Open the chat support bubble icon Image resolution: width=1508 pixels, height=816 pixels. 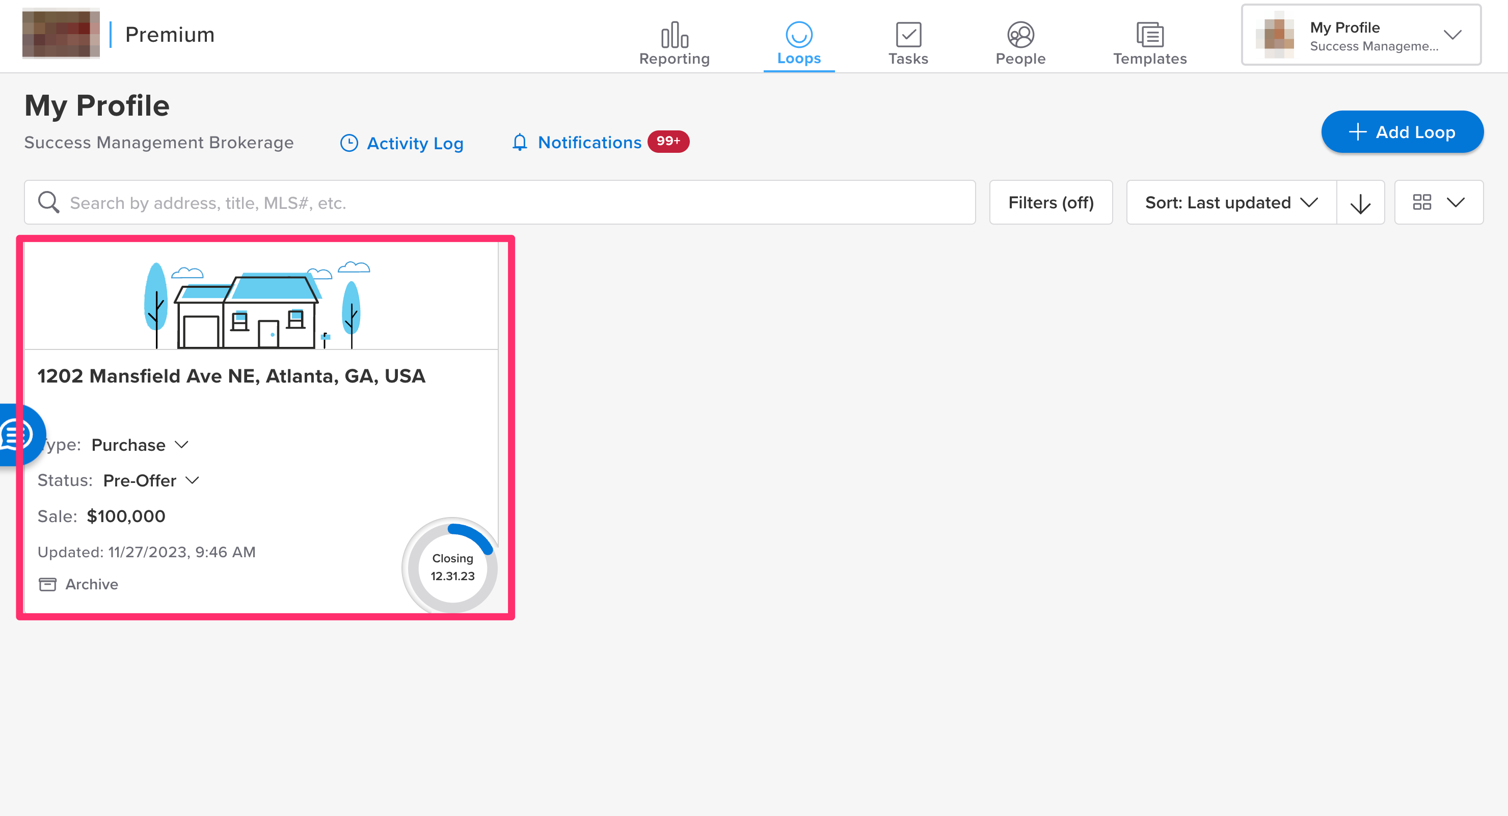pos(16,434)
